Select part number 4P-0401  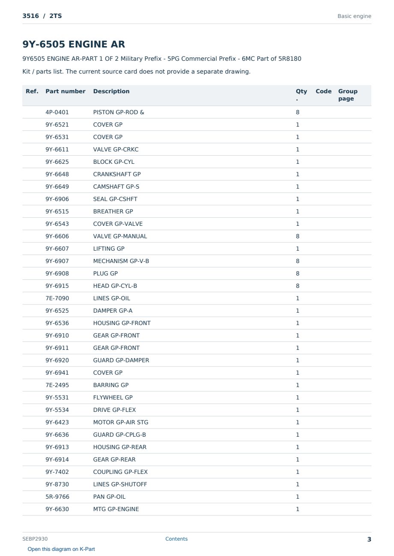[x=57, y=112]
